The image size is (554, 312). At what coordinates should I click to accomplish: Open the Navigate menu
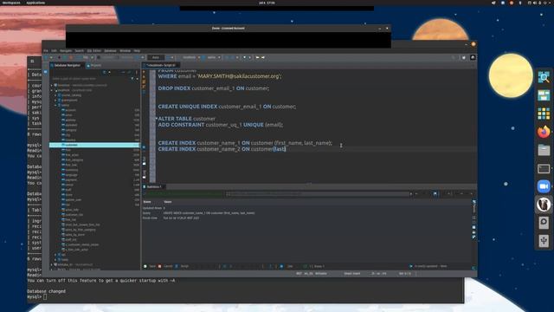point(66,51)
